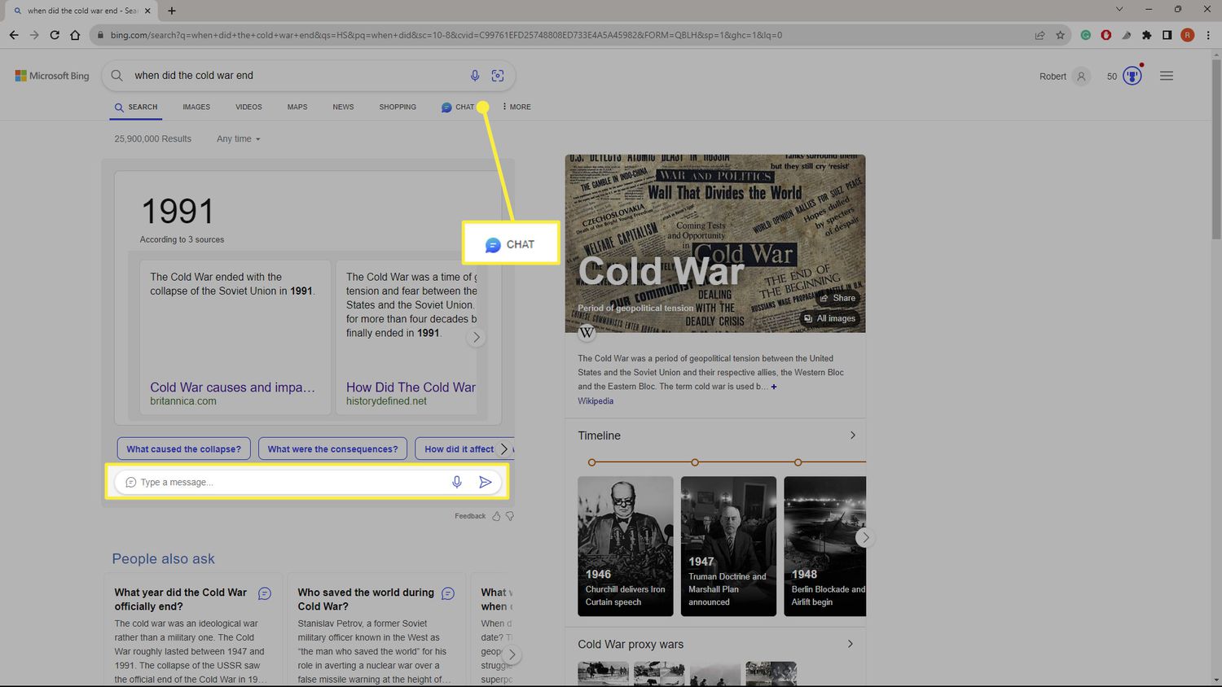Open the Any time filter dropdown
This screenshot has width=1222, height=687.
pos(238,139)
